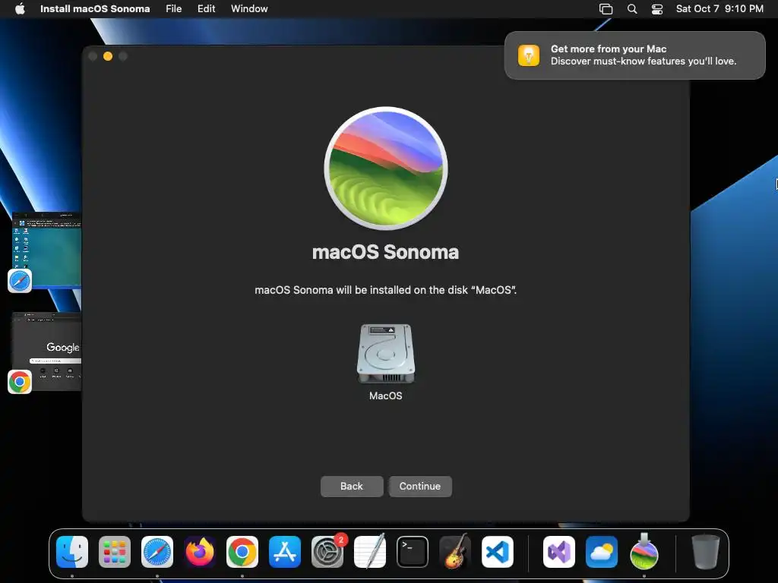Click the macOS Sonoma logo image

[x=385, y=168]
